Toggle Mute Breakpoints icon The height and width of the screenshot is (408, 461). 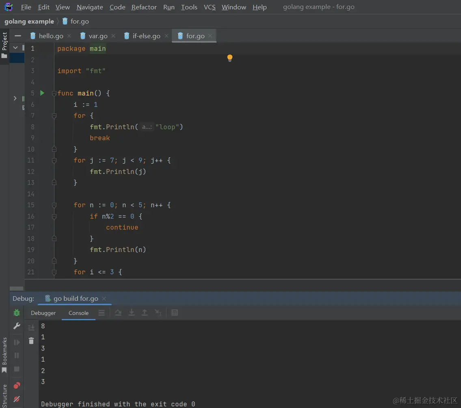click(17, 399)
